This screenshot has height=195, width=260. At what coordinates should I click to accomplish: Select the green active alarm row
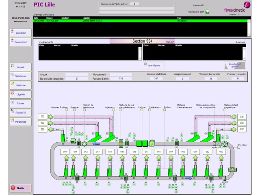(x=122, y=21)
